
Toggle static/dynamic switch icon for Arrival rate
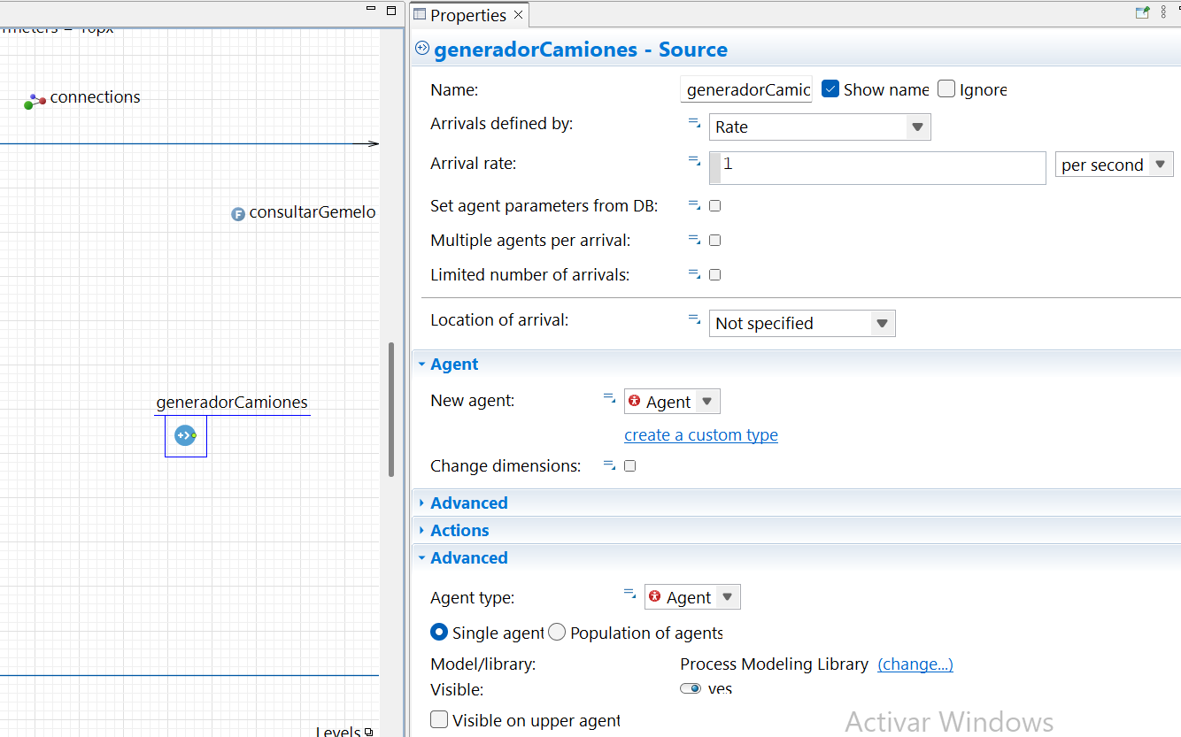[x=695, y=161]
